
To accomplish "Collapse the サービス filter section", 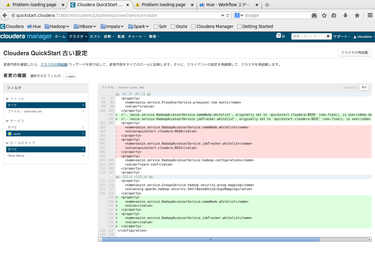I will [15, 121].
